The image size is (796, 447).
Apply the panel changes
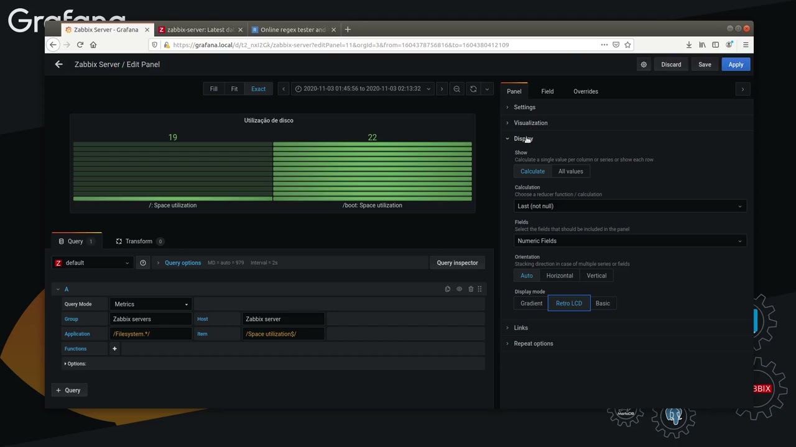pyautogui.click(x=736, y=65)
